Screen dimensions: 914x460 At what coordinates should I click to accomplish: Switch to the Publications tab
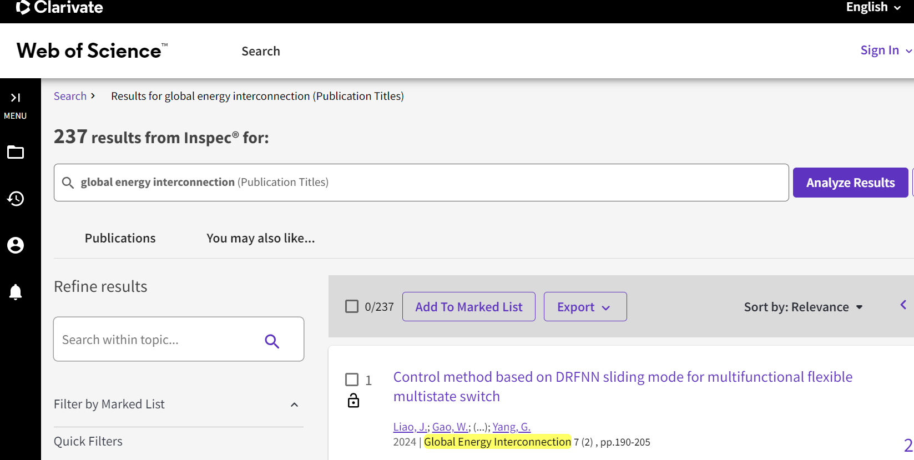120,238
